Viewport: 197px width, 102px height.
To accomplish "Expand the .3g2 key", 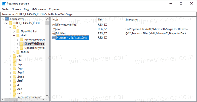I will [11, 65].
